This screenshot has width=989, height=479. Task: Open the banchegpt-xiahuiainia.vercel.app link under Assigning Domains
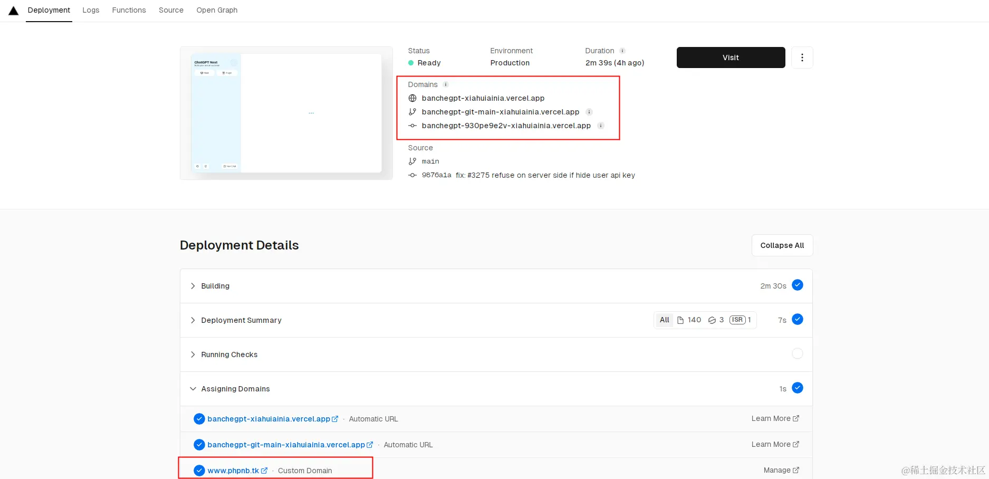pyautogui.click(x=273, y=419)
